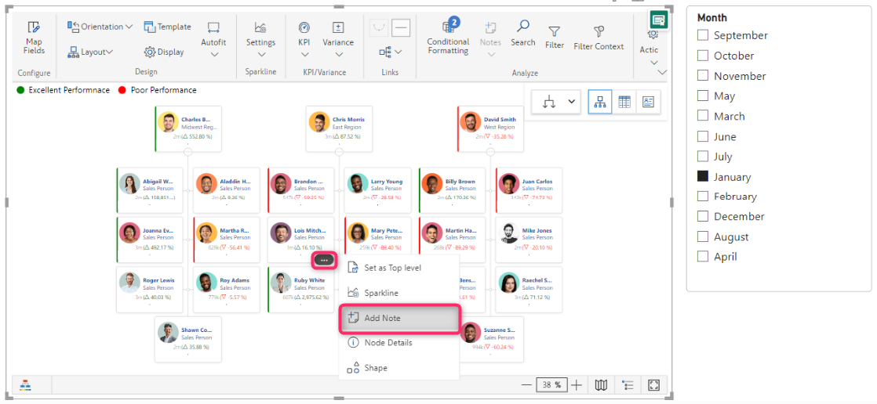877x404 pixels.
Task: Click the Filter funnel icon
Action: click(x=555, y=37)
